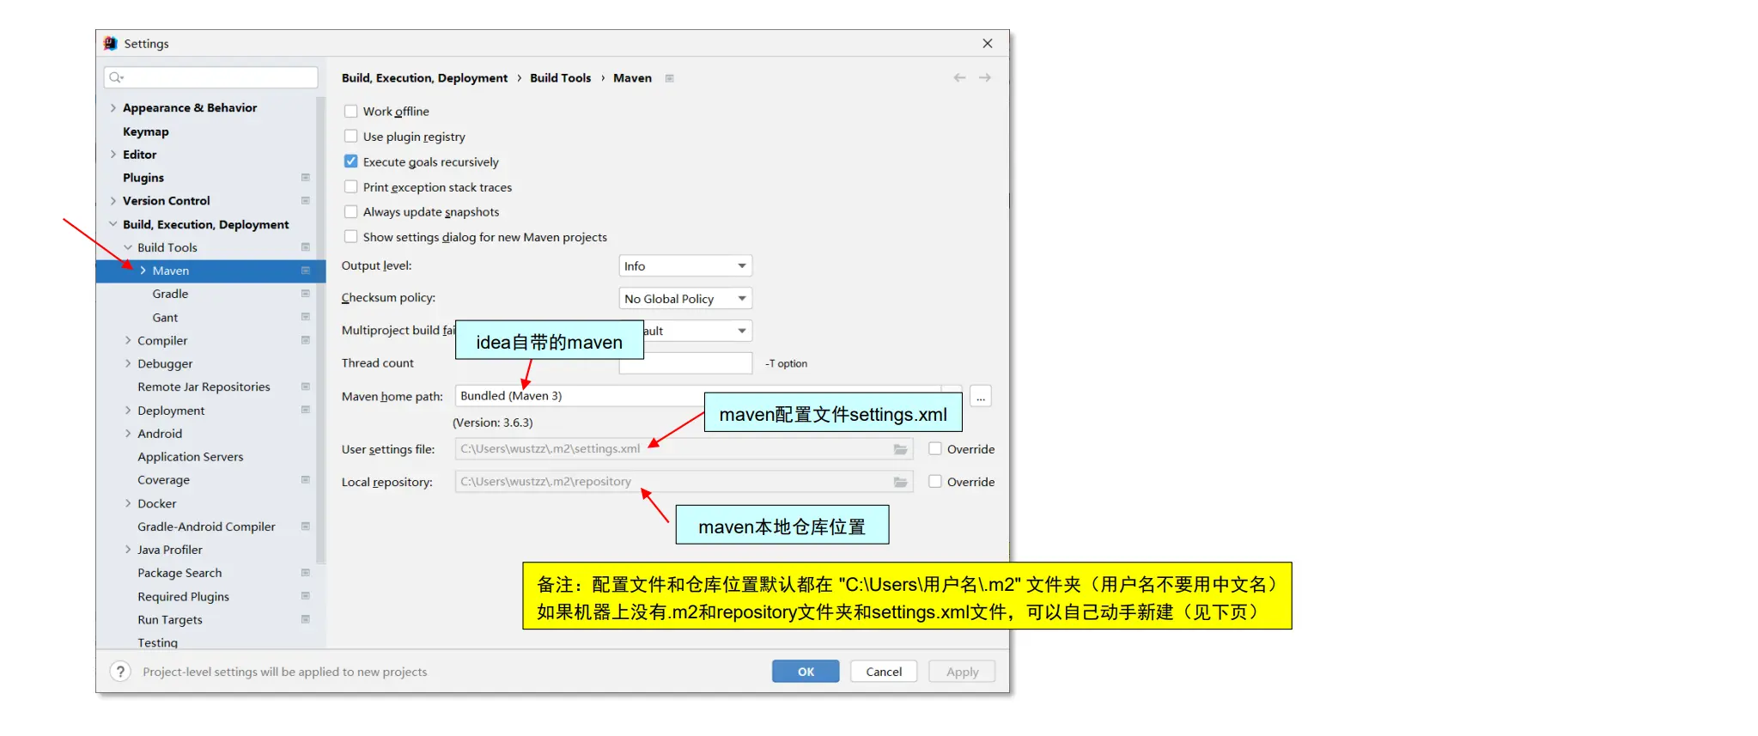Enable Work offline checkbox

(x=350, y=111)
